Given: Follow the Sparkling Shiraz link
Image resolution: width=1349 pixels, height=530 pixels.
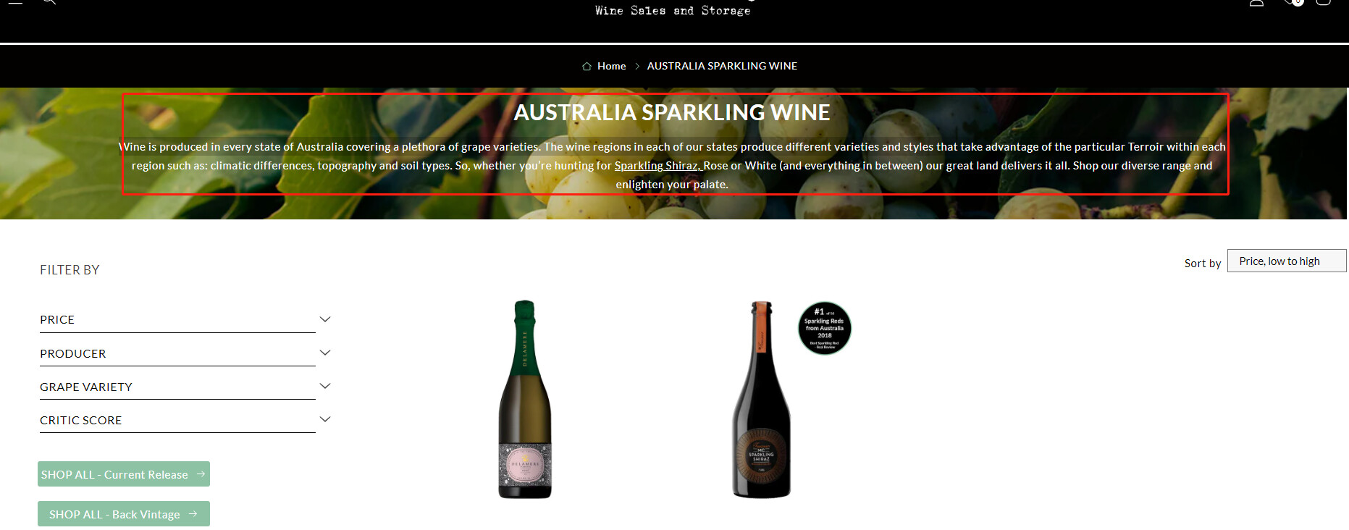Looking at the screenshot, I should pos(657,166).
